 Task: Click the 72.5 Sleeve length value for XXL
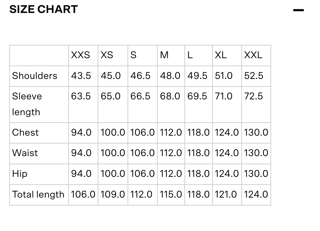[254, 96]
